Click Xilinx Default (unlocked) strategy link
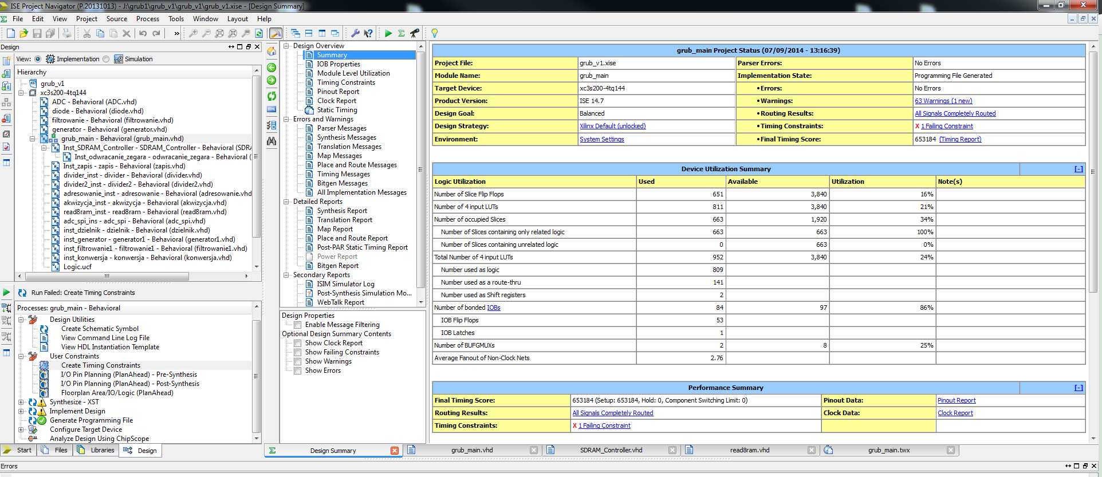1102x477 pixels. pos(612,126)
